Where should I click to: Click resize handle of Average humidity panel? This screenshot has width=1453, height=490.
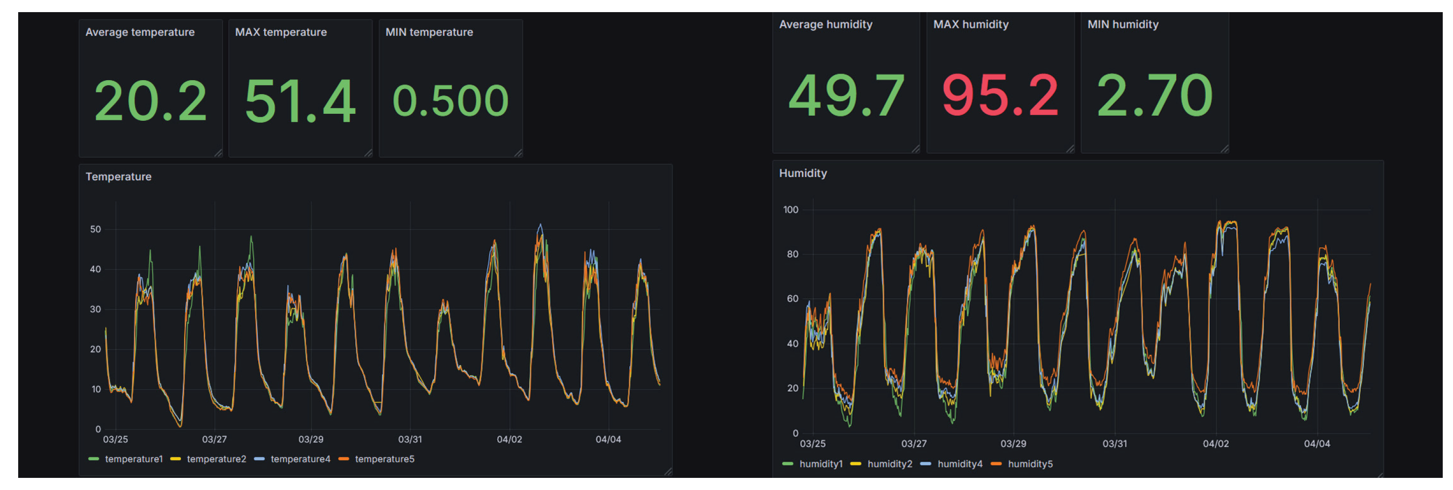point(916,149)
